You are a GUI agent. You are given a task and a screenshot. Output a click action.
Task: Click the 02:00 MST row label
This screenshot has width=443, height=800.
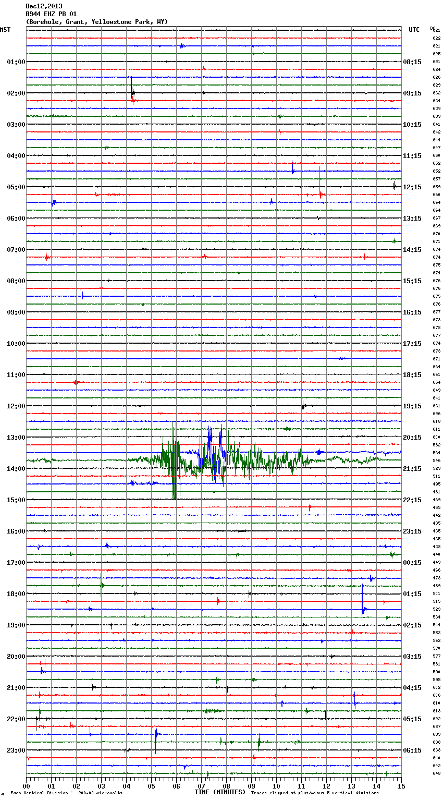pos(16,93)
